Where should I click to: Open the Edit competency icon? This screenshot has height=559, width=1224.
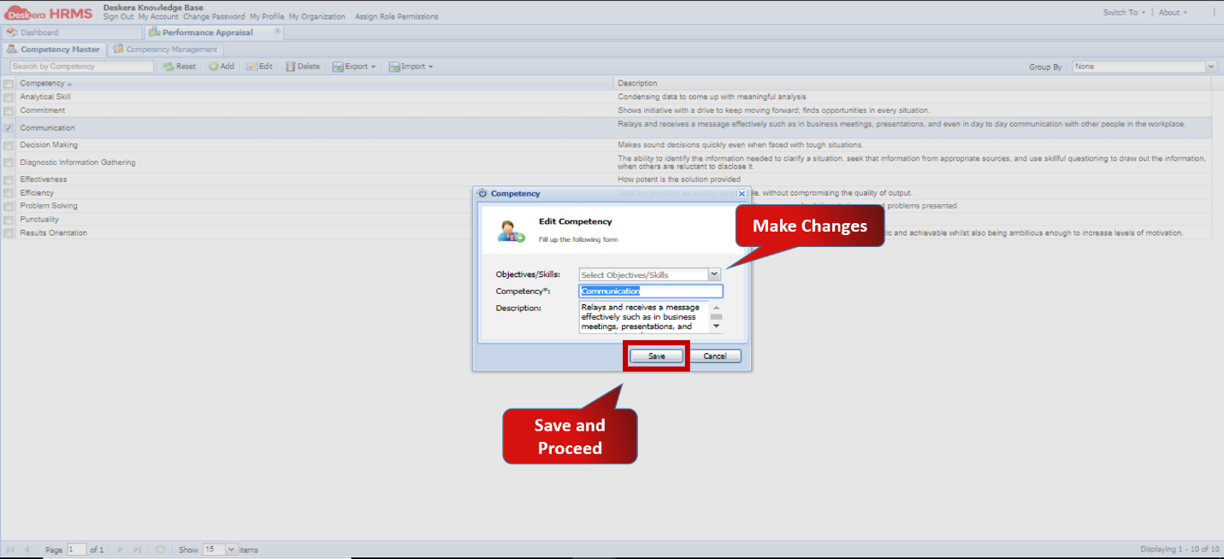[x=252, y=66]
